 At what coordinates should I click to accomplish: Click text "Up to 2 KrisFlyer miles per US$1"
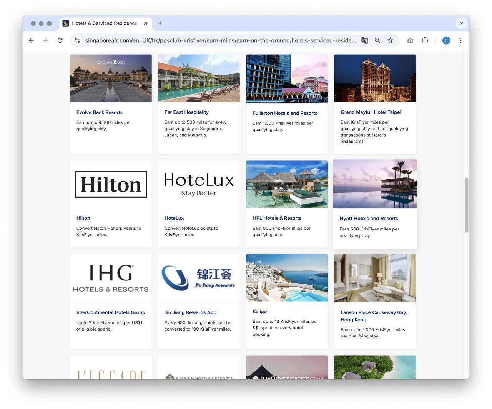[109, 323]
